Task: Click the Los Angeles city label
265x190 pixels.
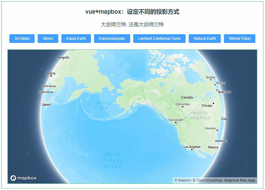Action: [x=192, y=147]
